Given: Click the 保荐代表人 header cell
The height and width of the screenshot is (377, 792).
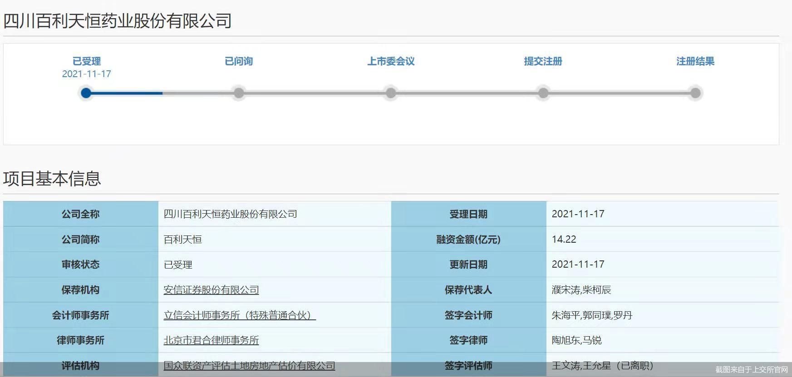Looking at the screenshot, I should [468, 290].
